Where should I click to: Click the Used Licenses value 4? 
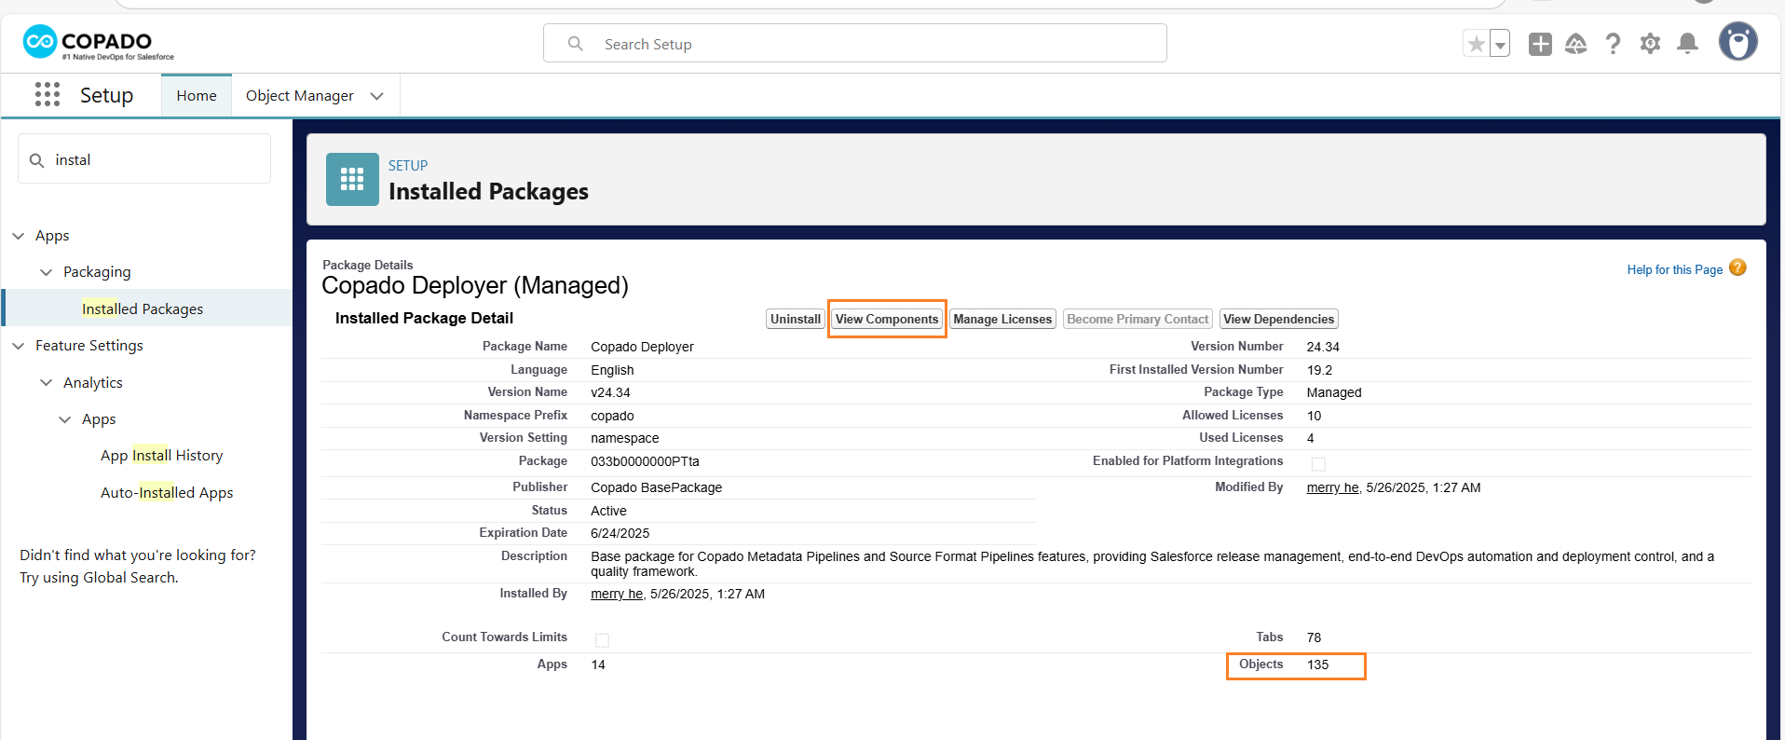click(x=1310, y=438)
